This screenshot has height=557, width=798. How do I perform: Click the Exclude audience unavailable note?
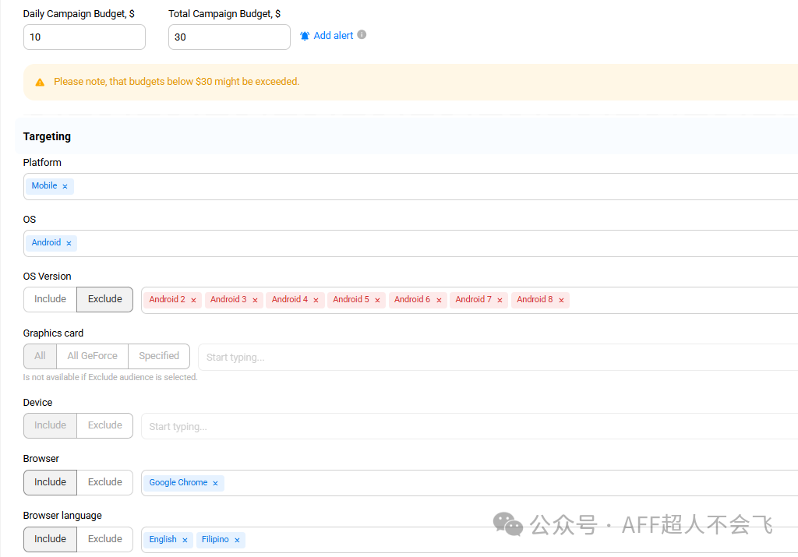tap(111, 377)
